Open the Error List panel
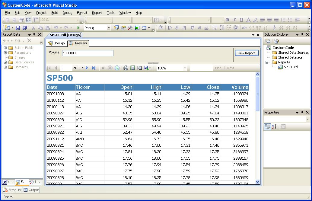Image resolution: width=312 pixels, height=201 pixels. [x=12, y=190]
